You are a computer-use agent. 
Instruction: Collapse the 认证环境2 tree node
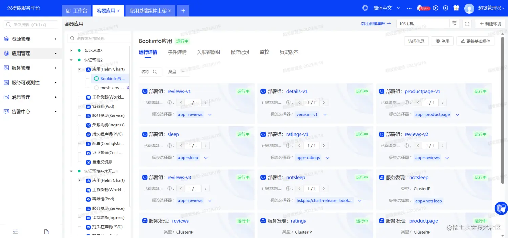click(x=71, y=60)
